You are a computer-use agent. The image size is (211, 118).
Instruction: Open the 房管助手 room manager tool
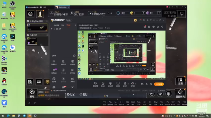63,62
